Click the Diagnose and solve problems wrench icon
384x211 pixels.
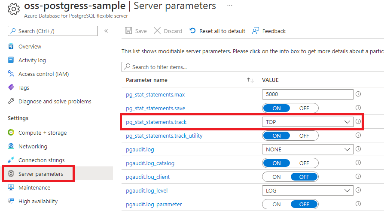pos(11,101)
